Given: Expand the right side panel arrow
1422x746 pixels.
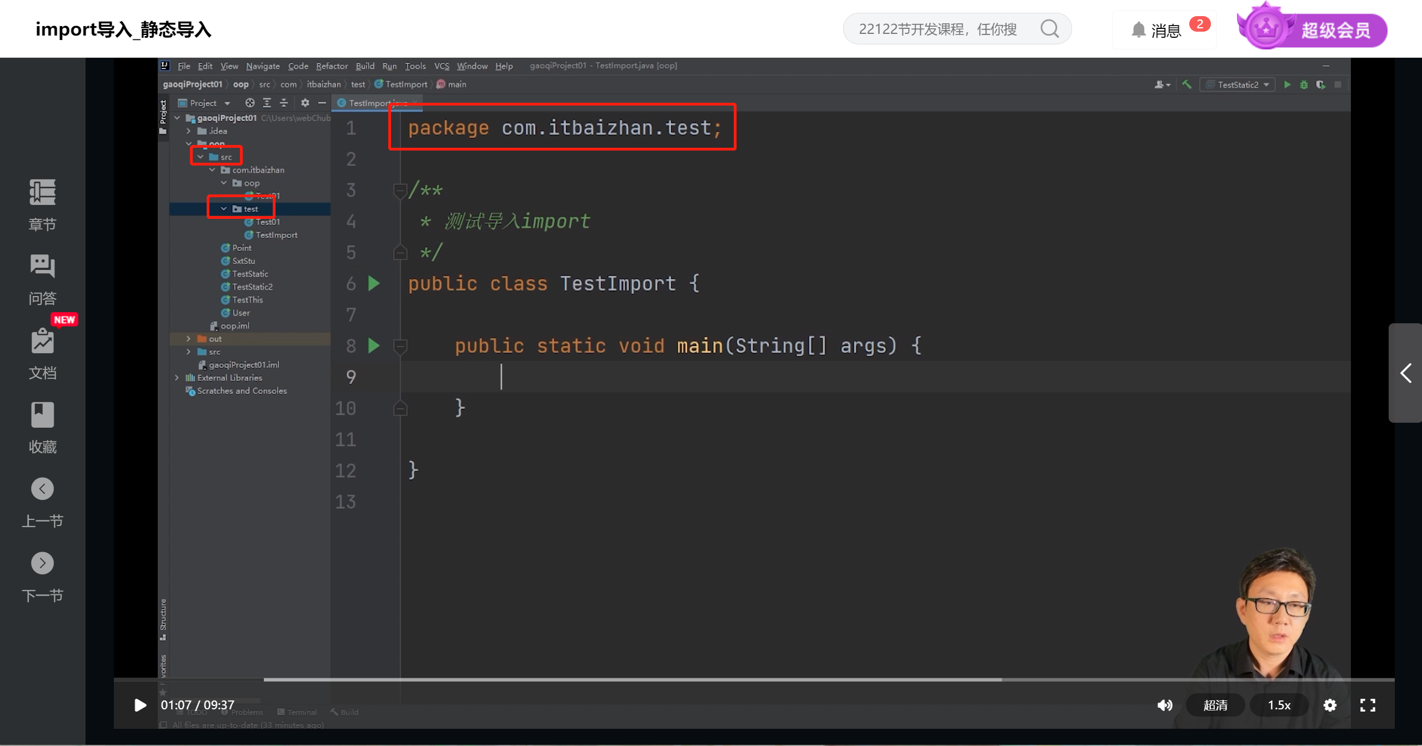Looking at the screenshot, I should 1405,373.
